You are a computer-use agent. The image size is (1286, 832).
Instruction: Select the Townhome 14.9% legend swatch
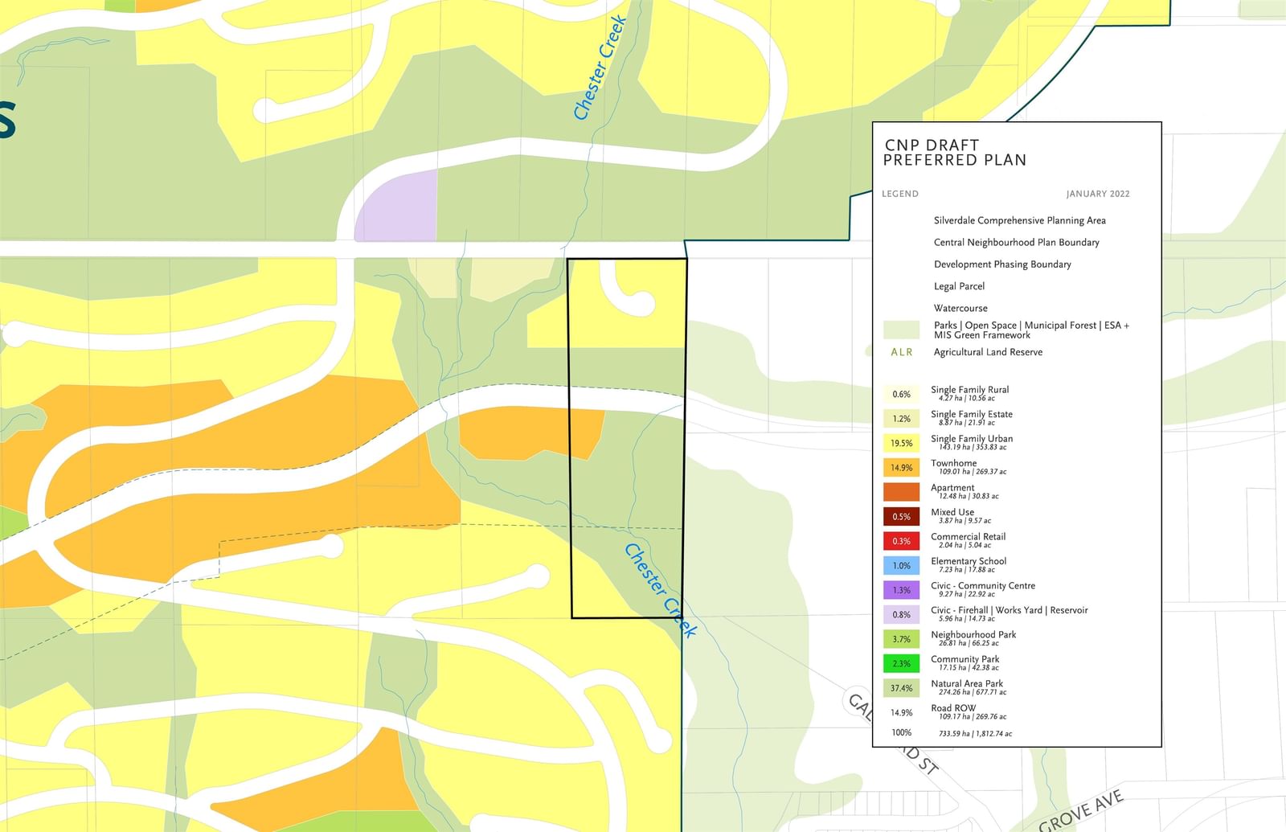click(901, 468)
